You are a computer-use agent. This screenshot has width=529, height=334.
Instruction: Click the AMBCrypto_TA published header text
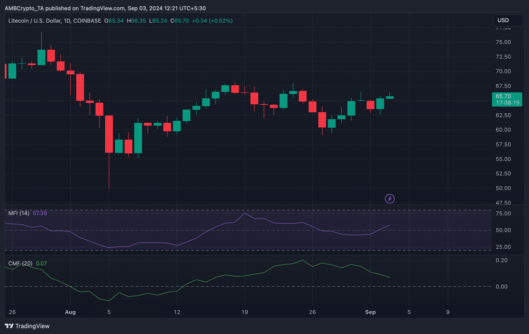click(x=105, y=8)
